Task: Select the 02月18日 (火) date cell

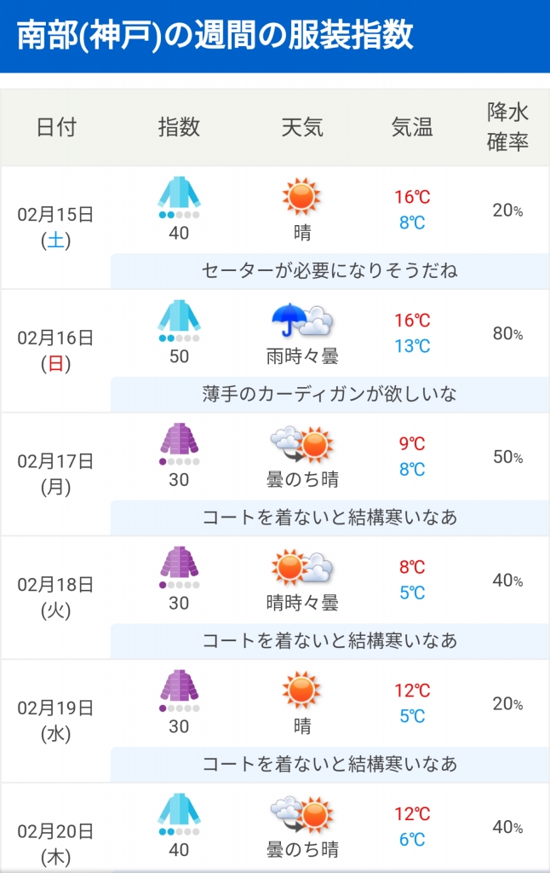Action: click(x=55, y=598)
